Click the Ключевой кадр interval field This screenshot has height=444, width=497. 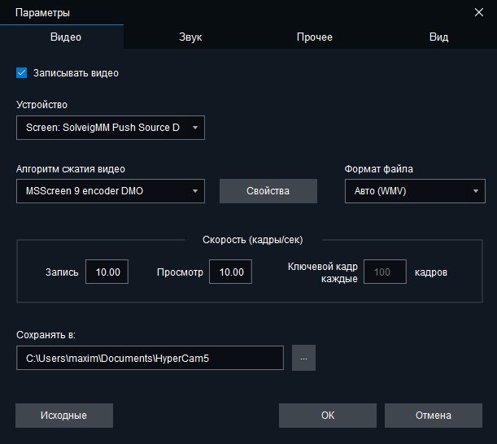click(385, 272)
